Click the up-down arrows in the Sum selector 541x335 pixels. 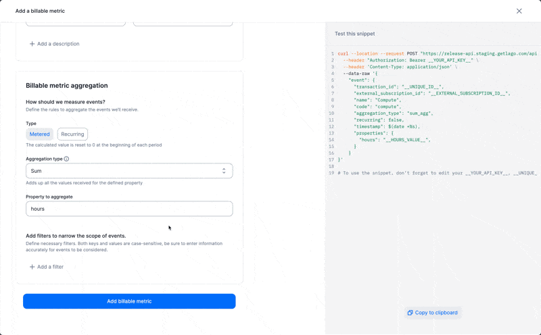tap(224, 171)
